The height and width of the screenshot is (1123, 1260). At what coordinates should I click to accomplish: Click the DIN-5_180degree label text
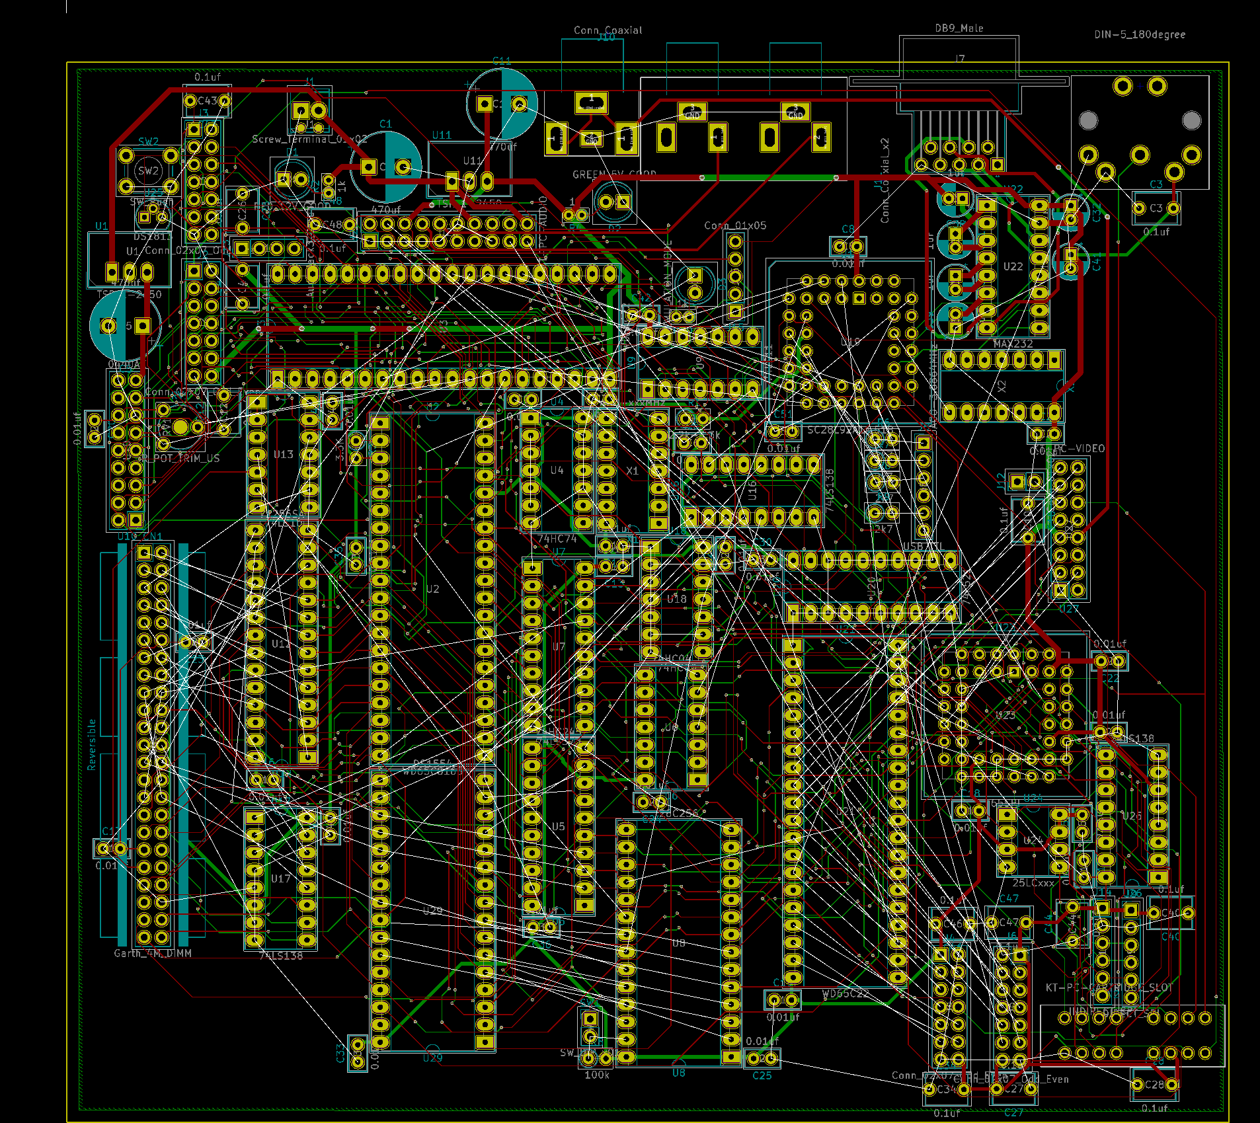click(x=1139, y=34)
